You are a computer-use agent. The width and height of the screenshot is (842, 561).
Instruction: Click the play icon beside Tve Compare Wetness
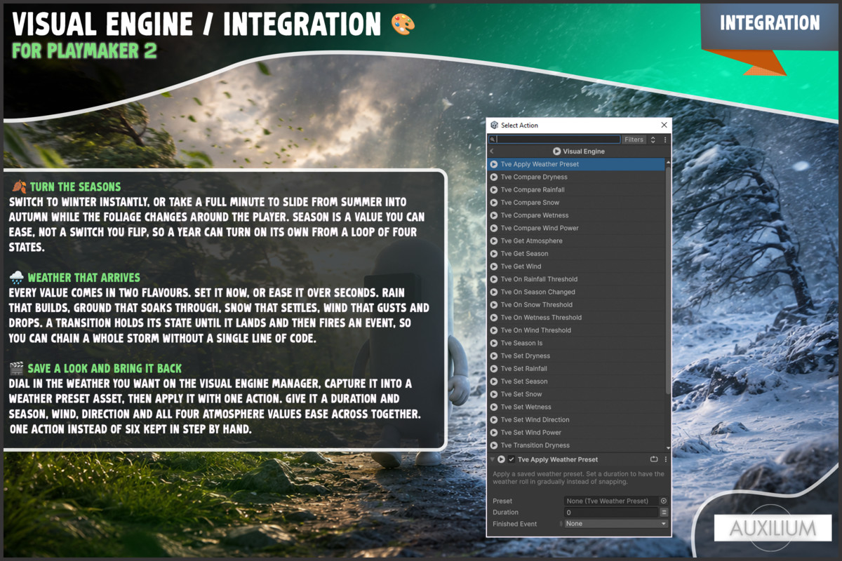[494, 215]
